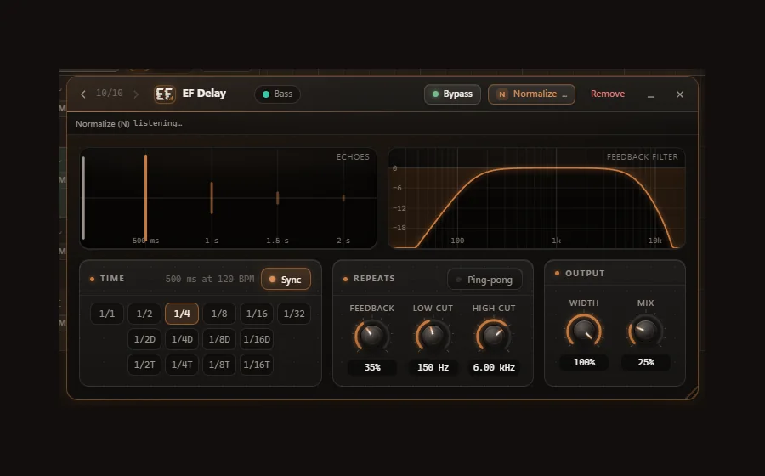Screen dimensions: 765x476
Task: Choose dotted 1/8D division
Action: 219,339
